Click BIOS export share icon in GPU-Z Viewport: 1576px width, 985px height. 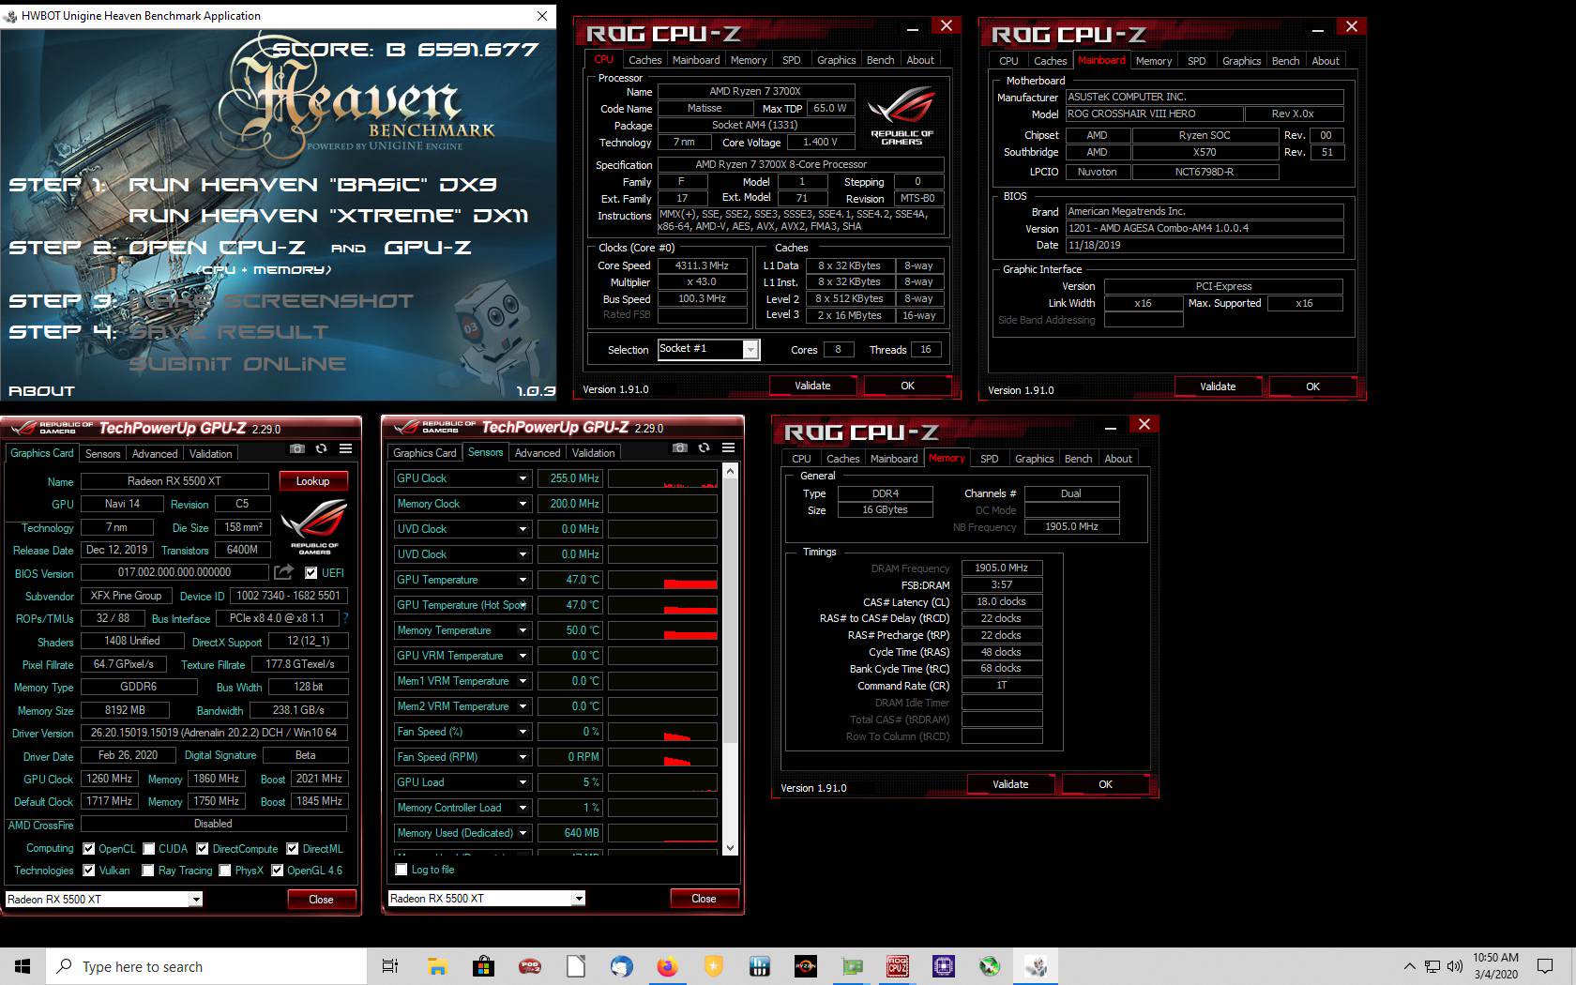pyautogui.click(x=283, y=571)
